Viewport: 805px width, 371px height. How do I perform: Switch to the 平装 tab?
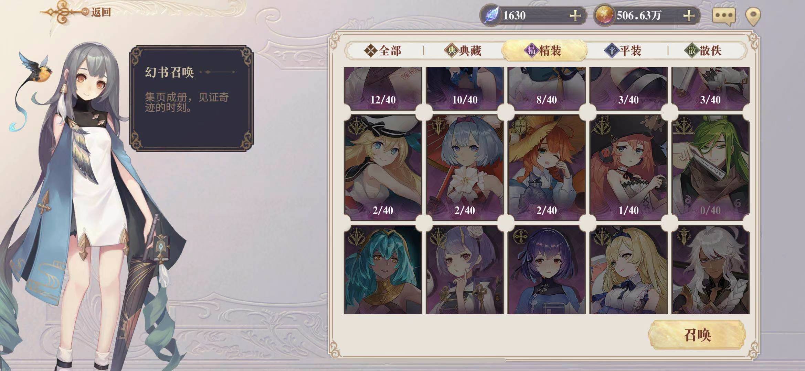point(624,51)
